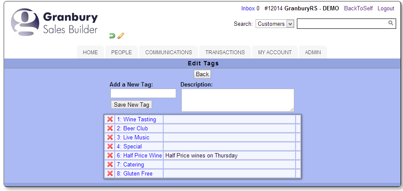Go to the COMMUNICATIONS tab
Viewport: 403px width, 191px height.
tap(168, 52)
